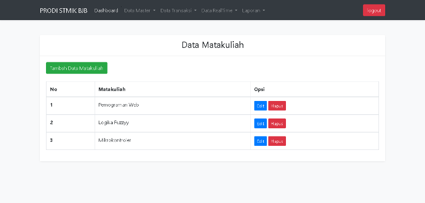Expand the Laporan dropdown menu

tap(253, 10)
